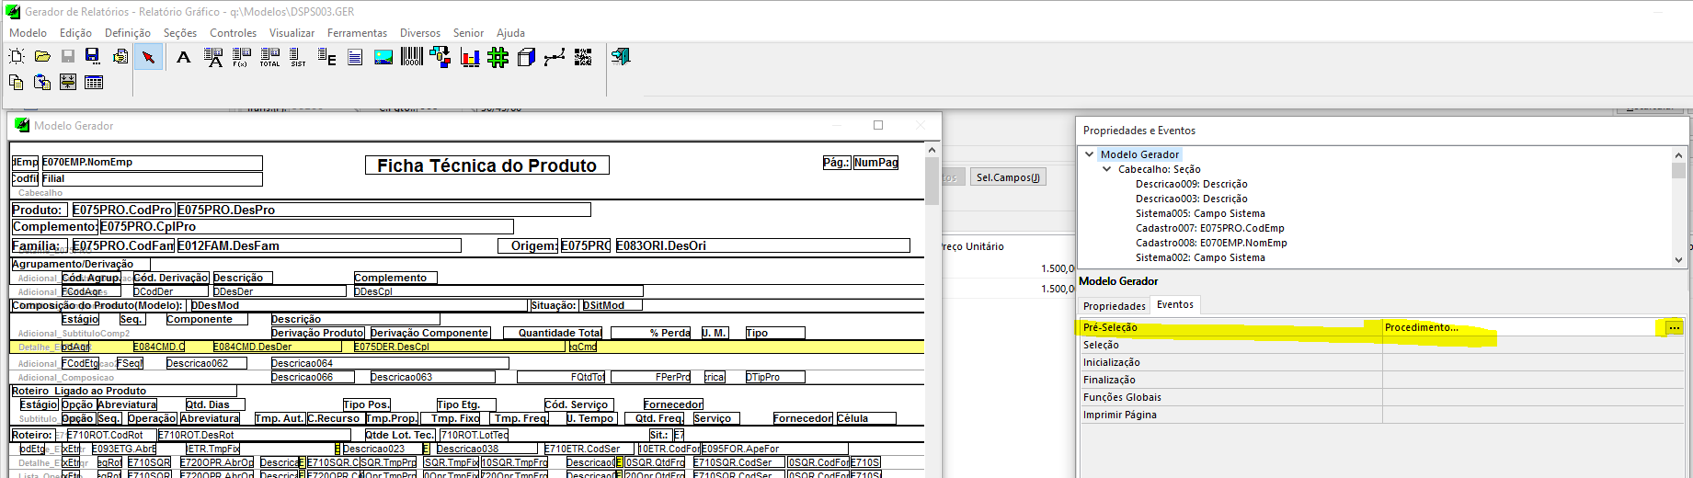Select the E070EMP.NomEmp field in header
The image size is (1693, 478).
click(x=152, y=163)
